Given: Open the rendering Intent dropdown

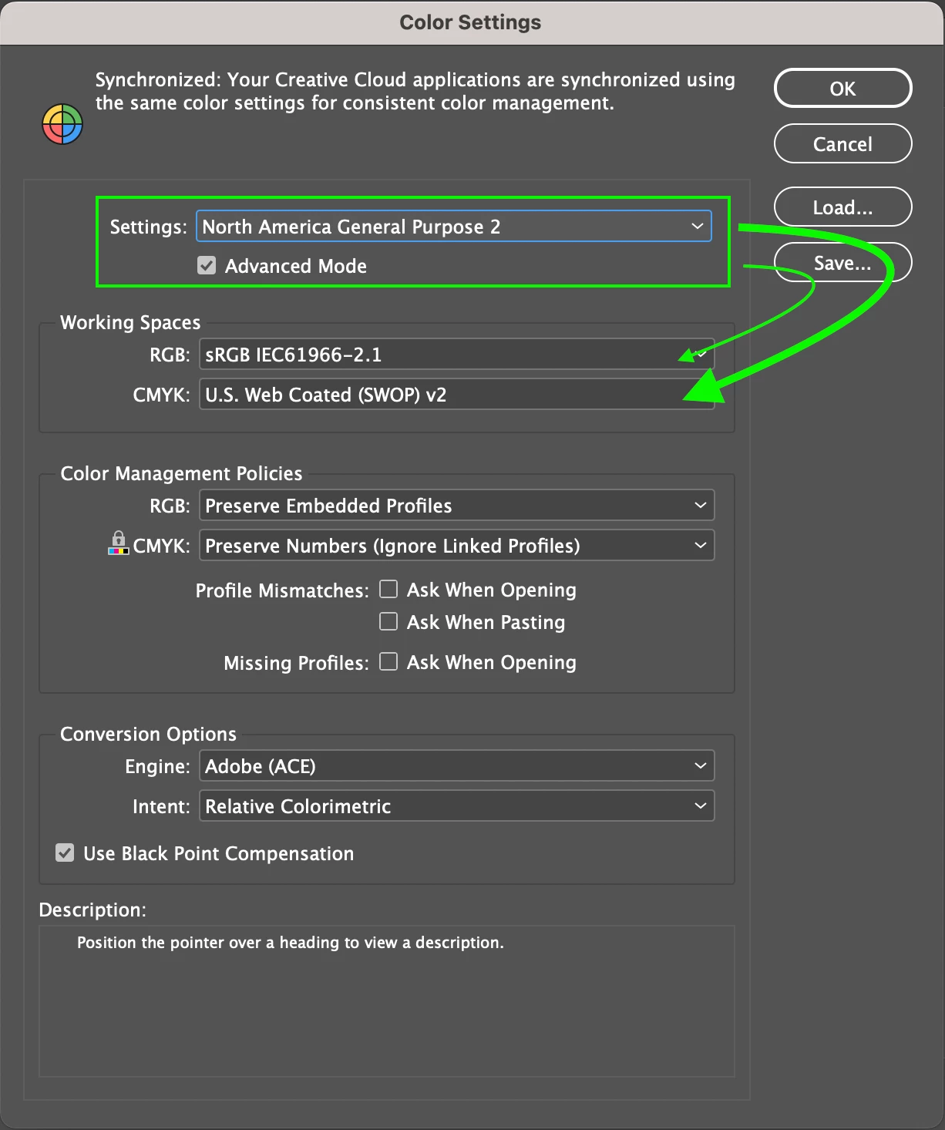Looking at the screenshot, I should pos(457,806).
